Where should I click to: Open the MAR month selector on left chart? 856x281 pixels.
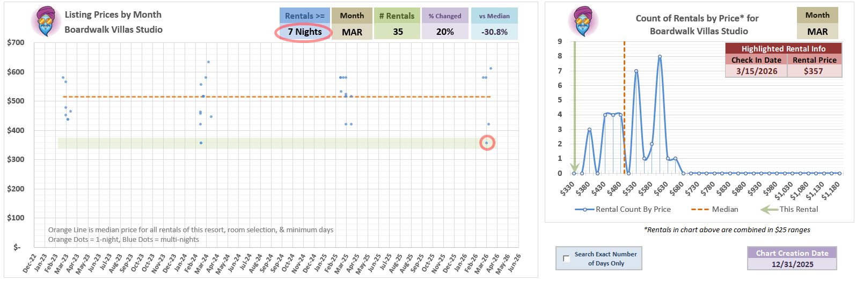point(352,32)
